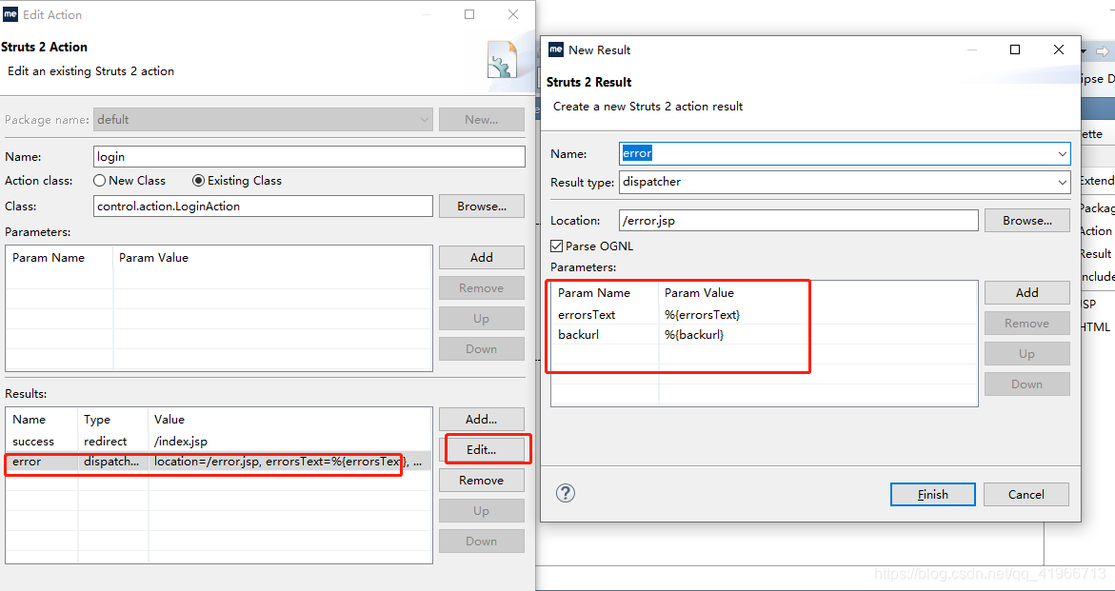Maximize the New Result dialog
Viewport: 1115px width, 591px height.
[1015, 49]
